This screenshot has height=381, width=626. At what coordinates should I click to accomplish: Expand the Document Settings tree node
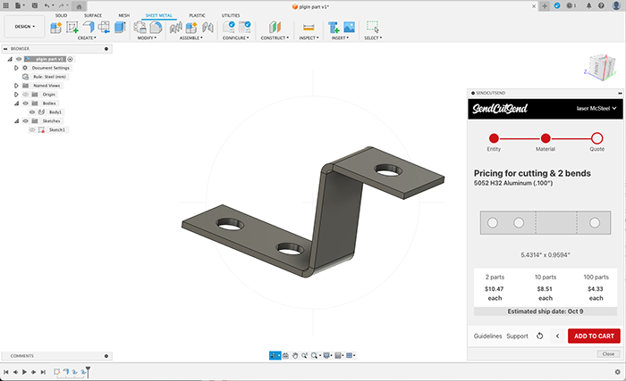pyautogui.click(x=17, y=68)
